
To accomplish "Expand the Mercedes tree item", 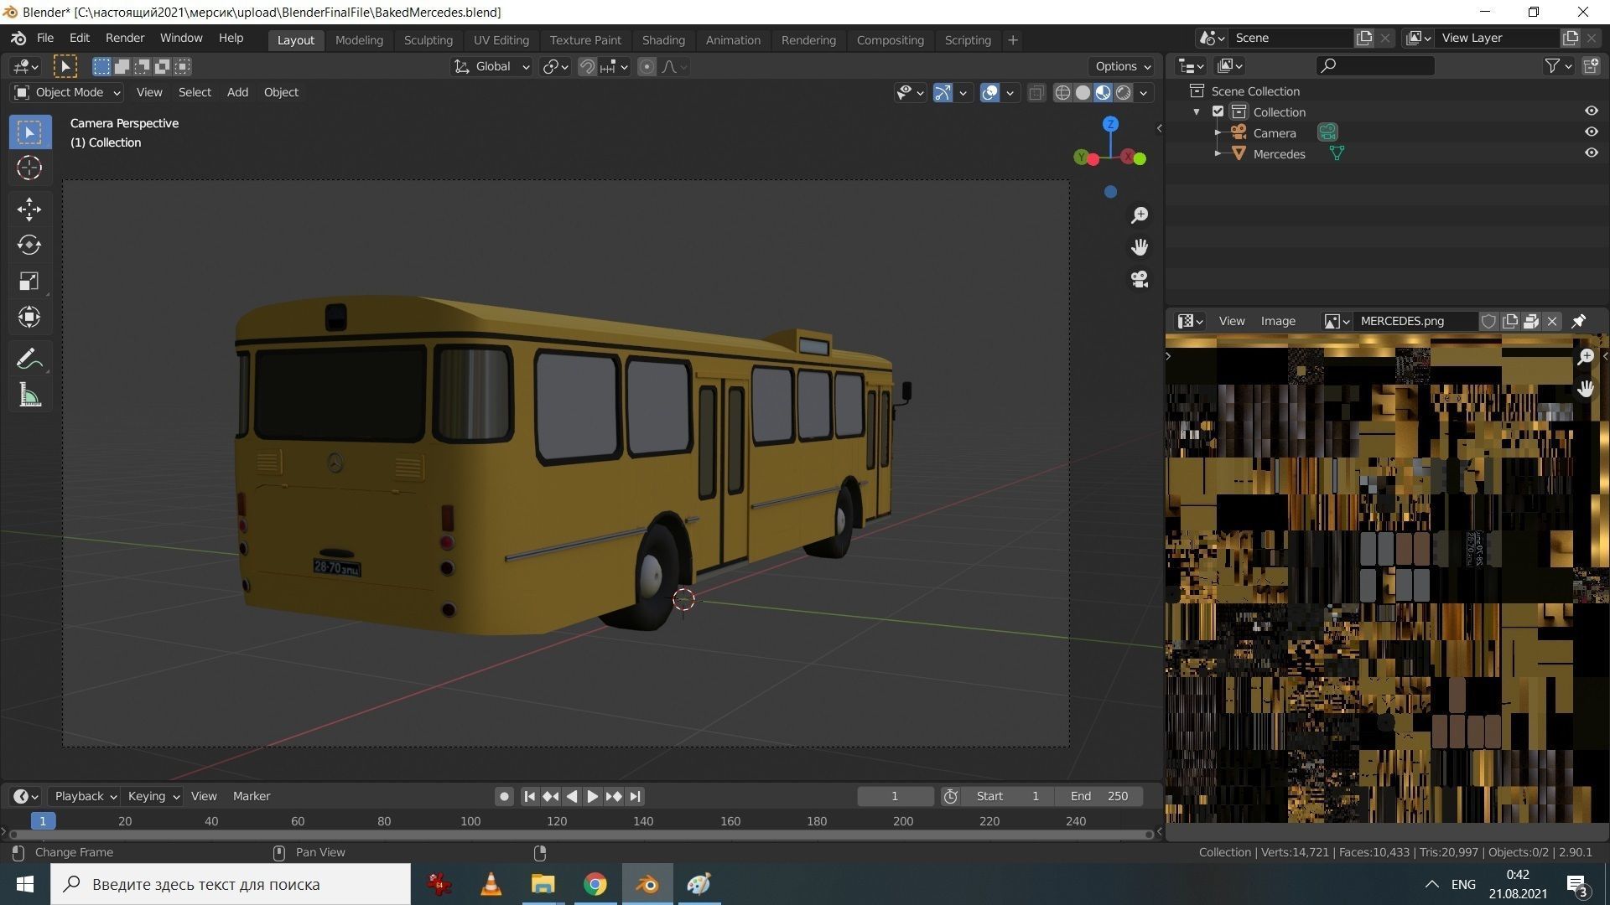I will click(1218, 153).
